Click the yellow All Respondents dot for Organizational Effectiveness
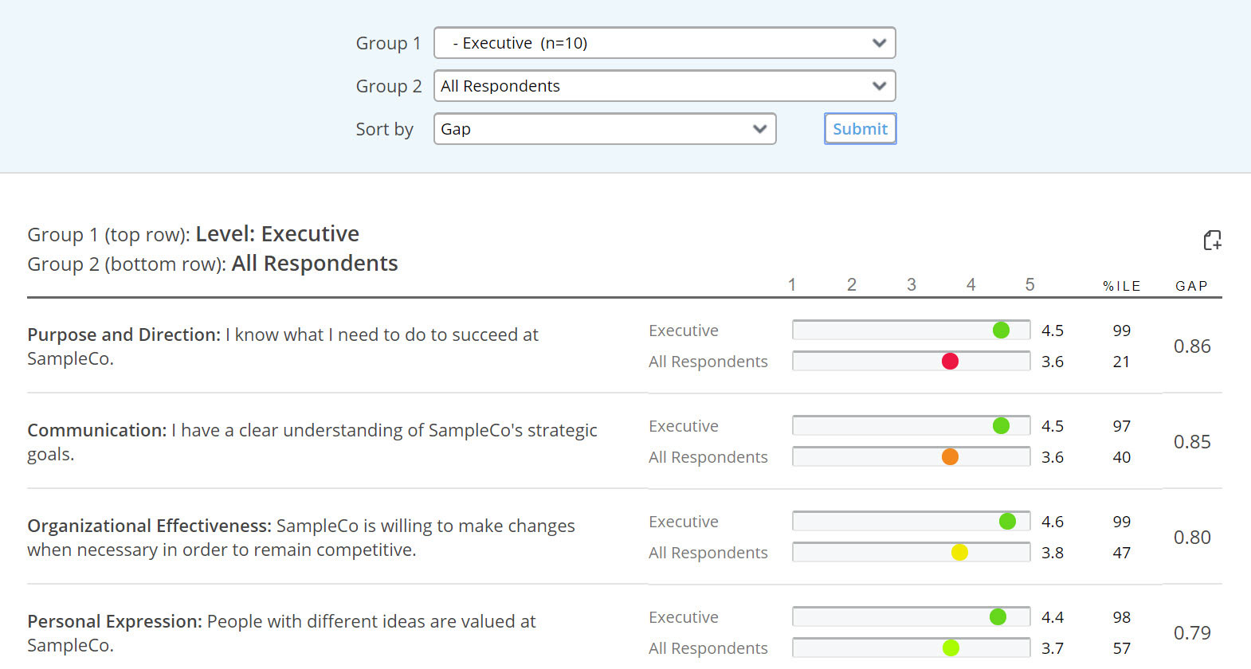 tap(959, 553)
